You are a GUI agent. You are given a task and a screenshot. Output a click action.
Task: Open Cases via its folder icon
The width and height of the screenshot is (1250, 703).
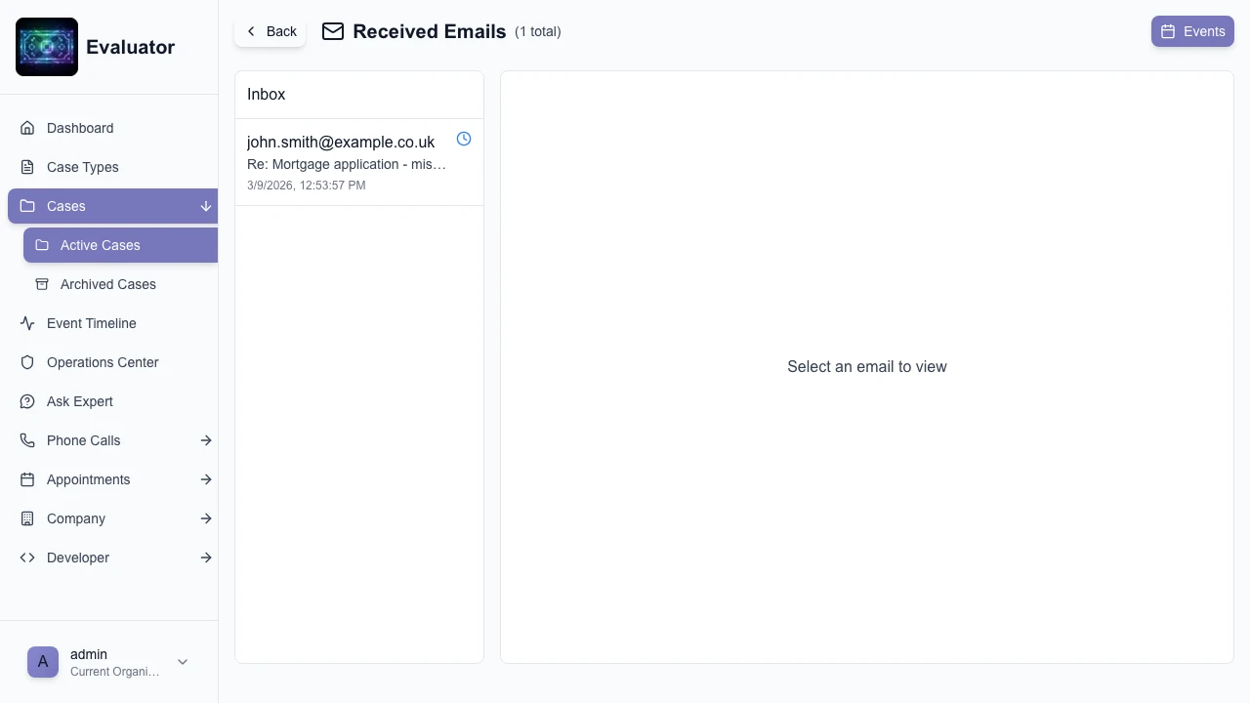click(x=27, y=206)
